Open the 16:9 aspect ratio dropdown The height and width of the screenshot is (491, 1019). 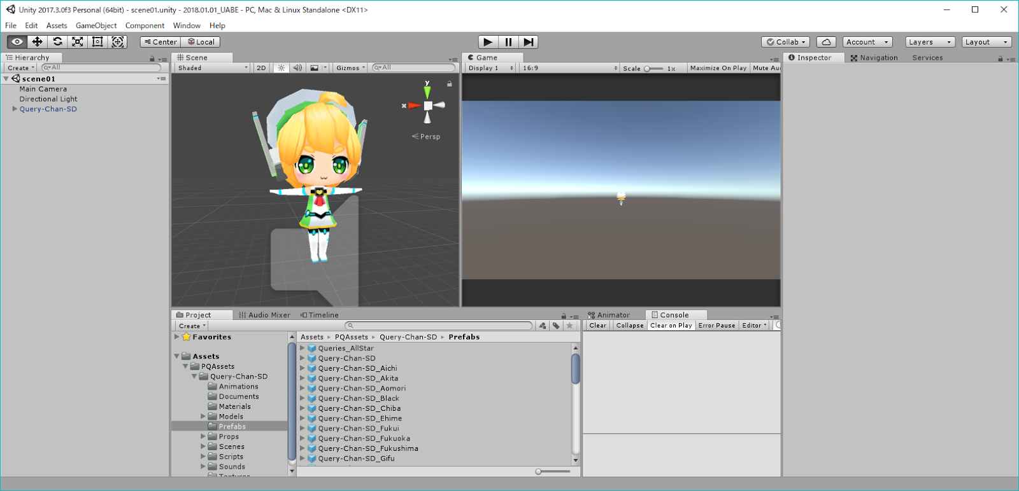[569, 68]
